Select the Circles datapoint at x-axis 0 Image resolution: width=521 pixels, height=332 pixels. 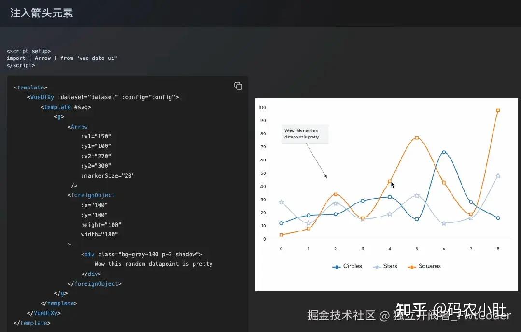[282, 223]
